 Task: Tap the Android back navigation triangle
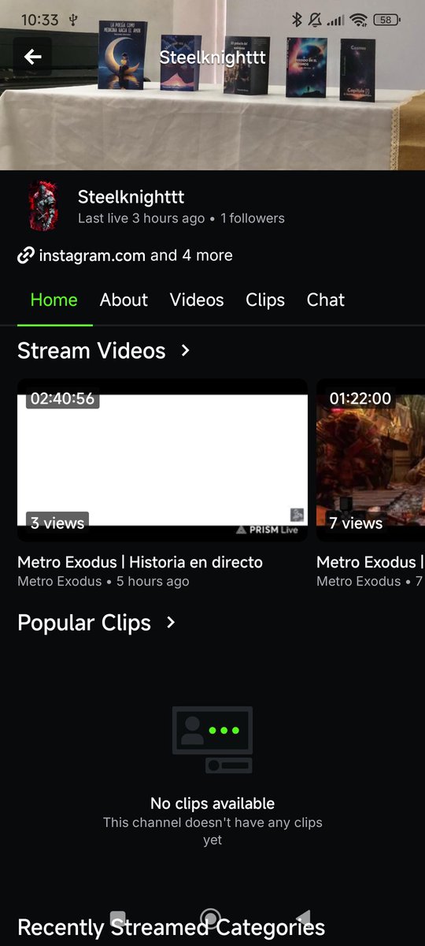point(304,918)
